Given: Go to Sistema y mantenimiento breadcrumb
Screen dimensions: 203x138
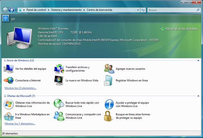Looking at the screenshot, I should [66, 10].
